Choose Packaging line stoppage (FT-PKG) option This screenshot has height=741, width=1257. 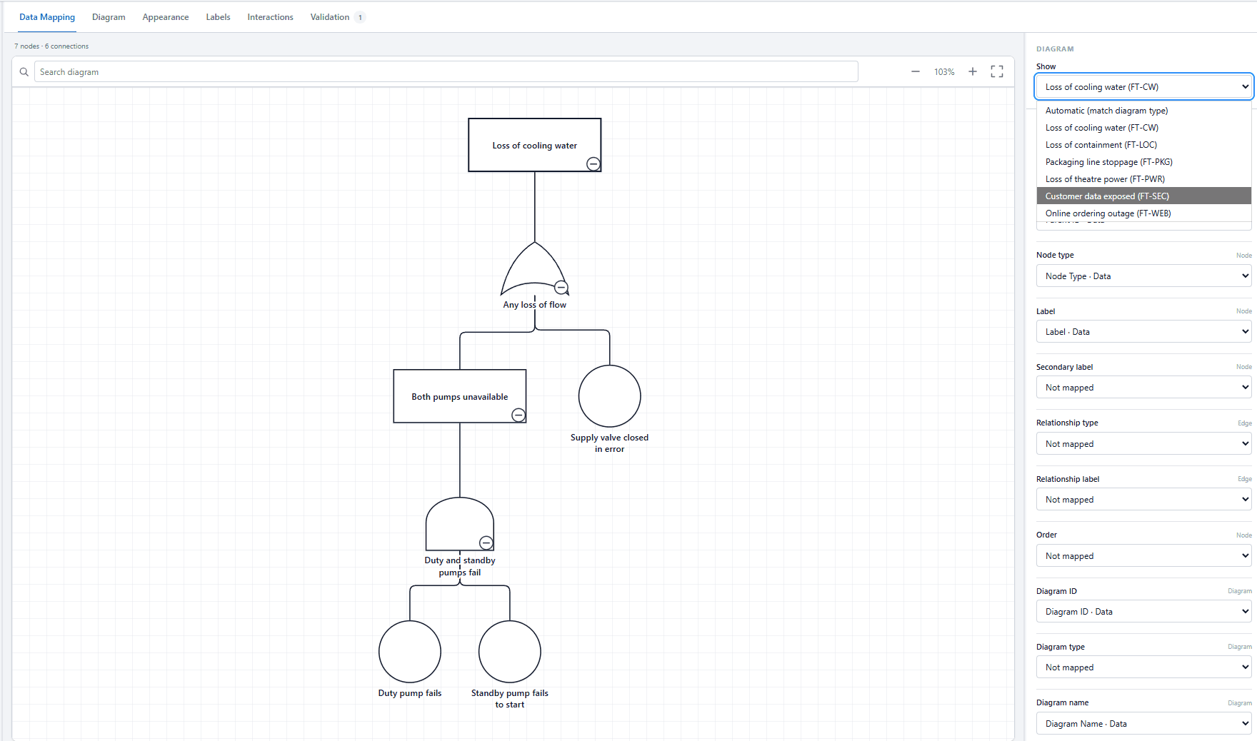tap(1143, 162)
